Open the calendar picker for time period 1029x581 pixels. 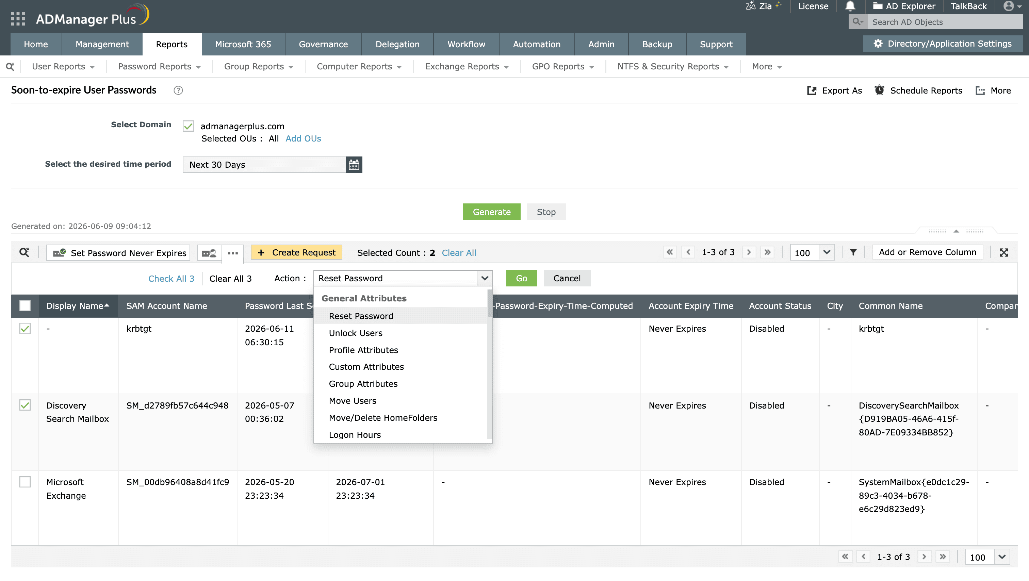(x=354, y=165)
